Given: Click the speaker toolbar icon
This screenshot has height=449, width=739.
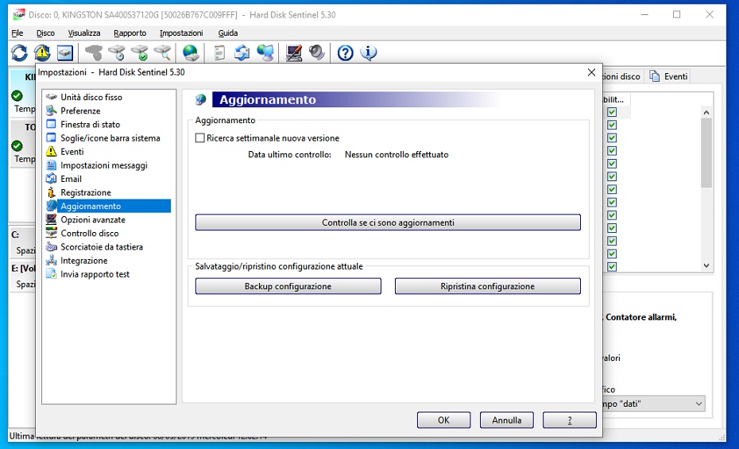Looking at the screenshot, I should coord(317,52).
